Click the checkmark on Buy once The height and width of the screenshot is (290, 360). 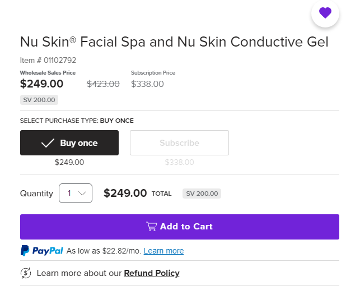click(48, 143)
